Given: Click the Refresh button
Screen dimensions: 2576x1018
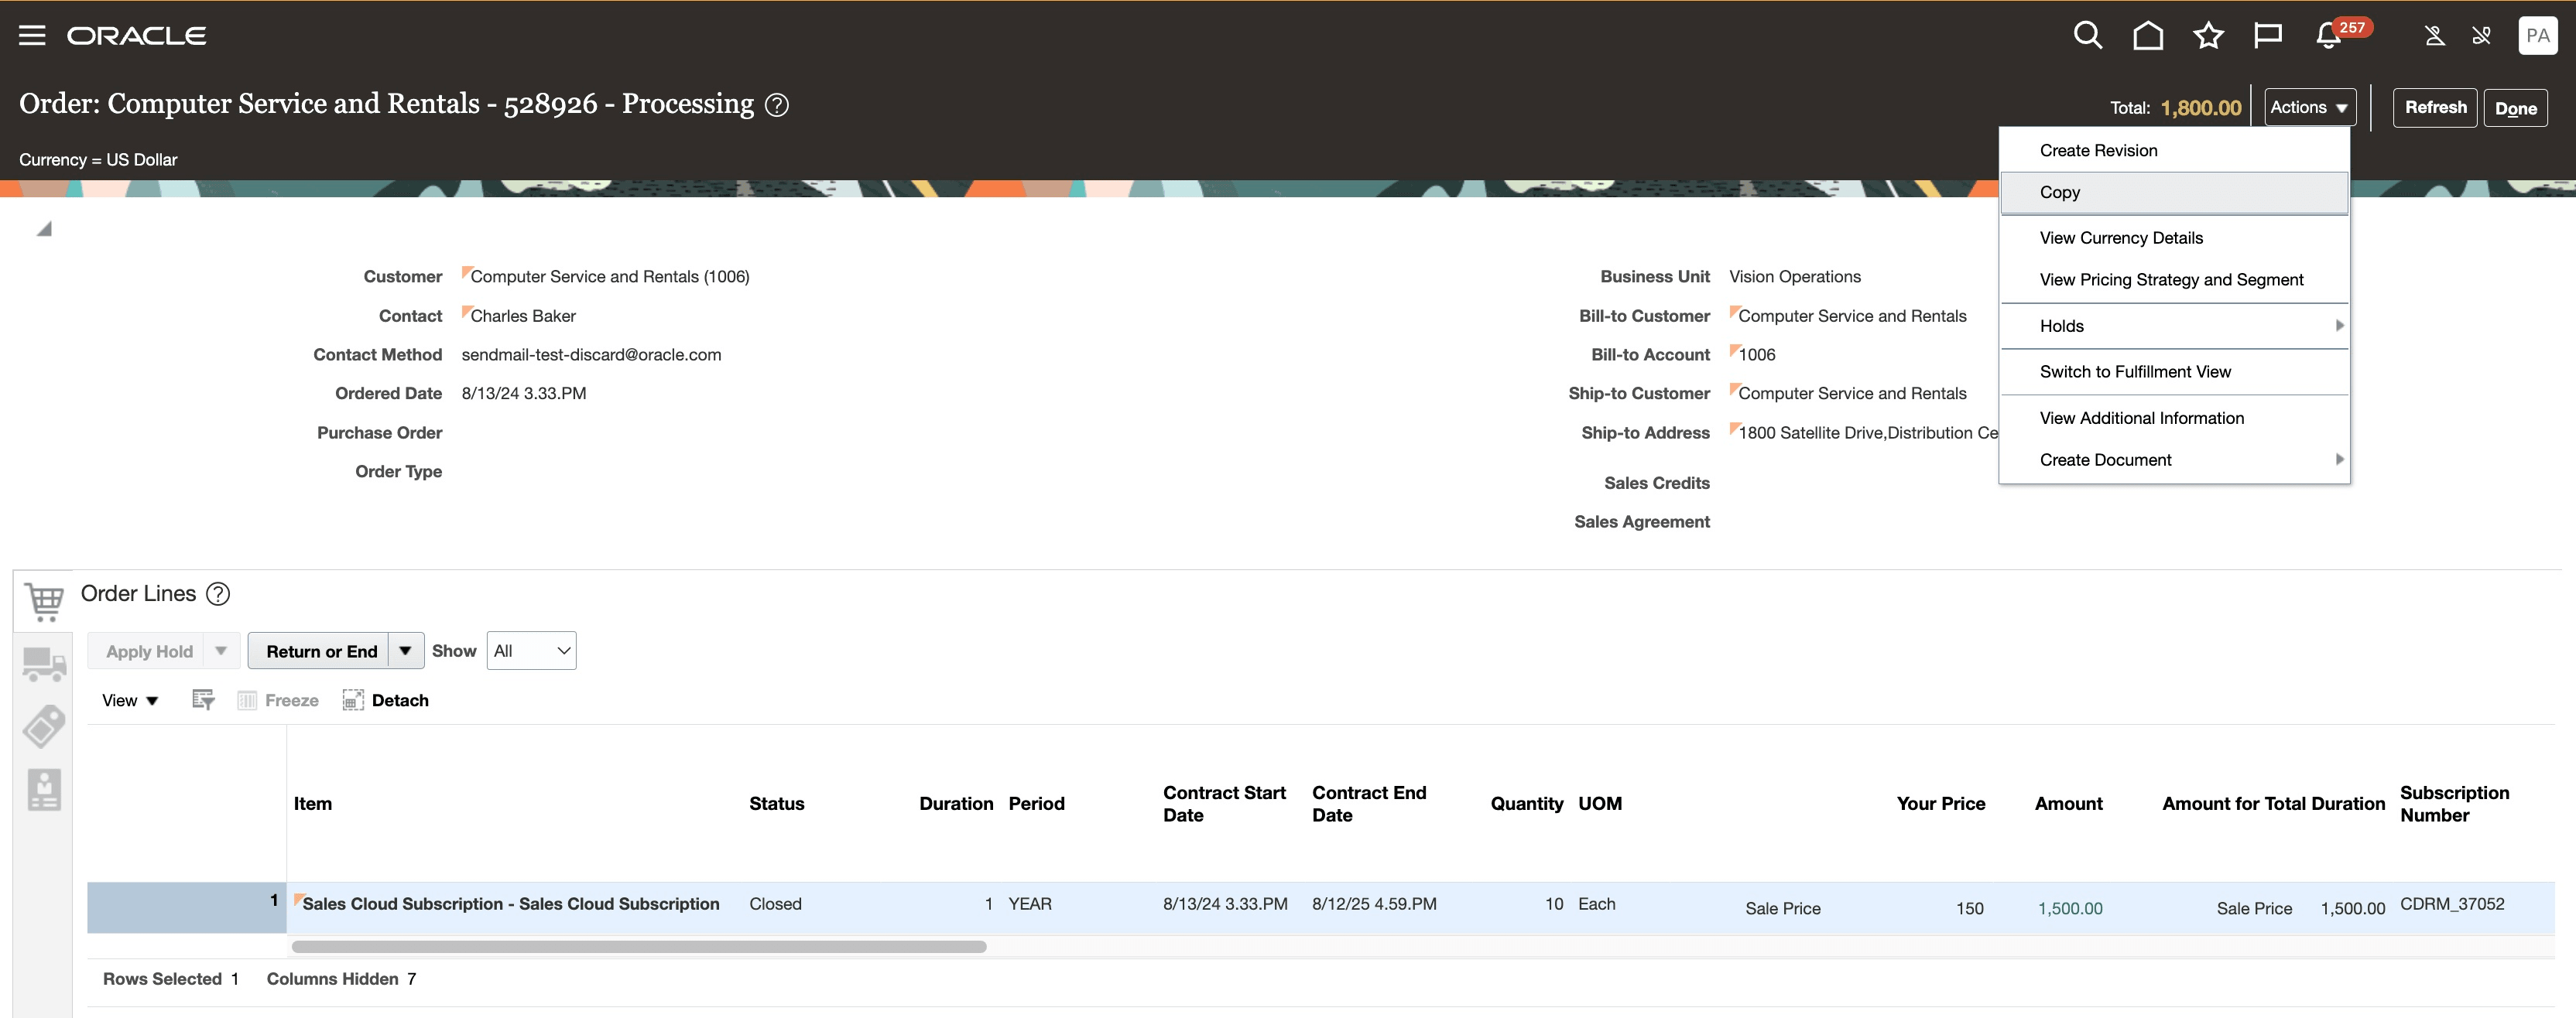Looking at the screenshot, I should (2434, 108).
